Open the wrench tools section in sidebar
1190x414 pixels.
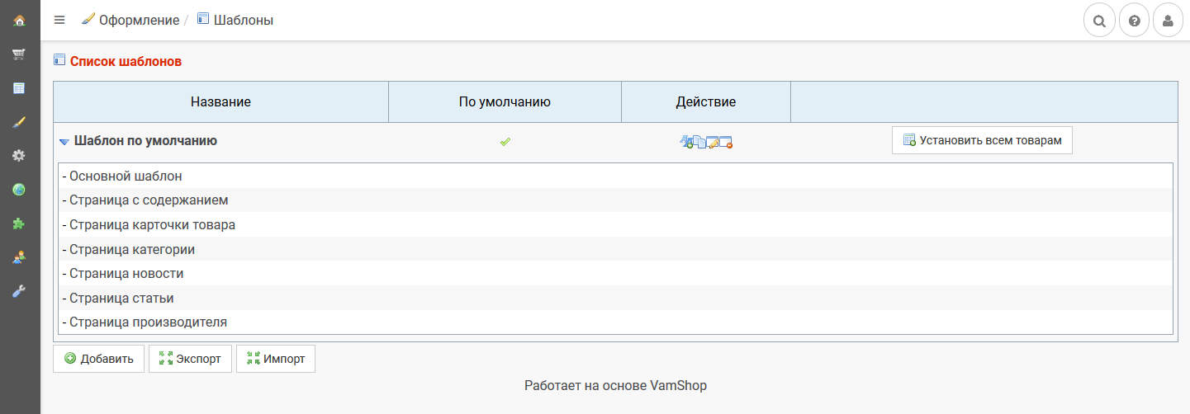pyautogui.click(x=19, y=291)
